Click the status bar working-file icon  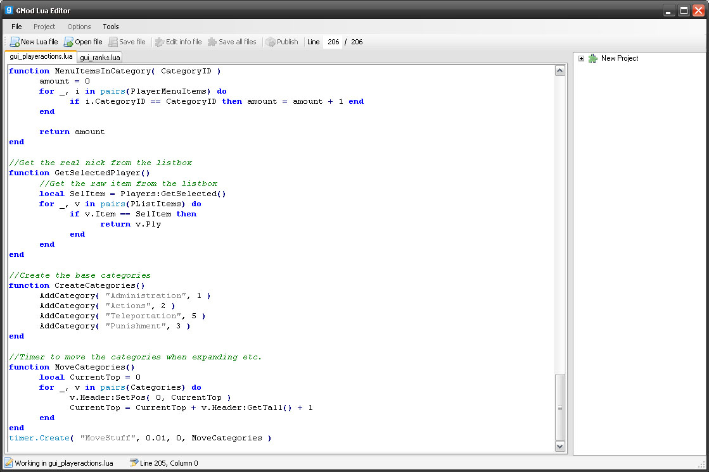pos(9,463)
